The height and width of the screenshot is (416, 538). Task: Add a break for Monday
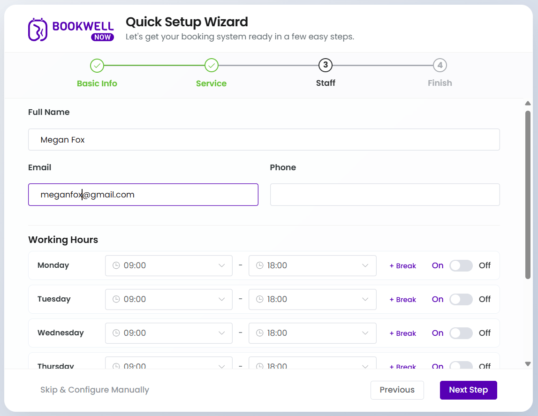[403, 266]
